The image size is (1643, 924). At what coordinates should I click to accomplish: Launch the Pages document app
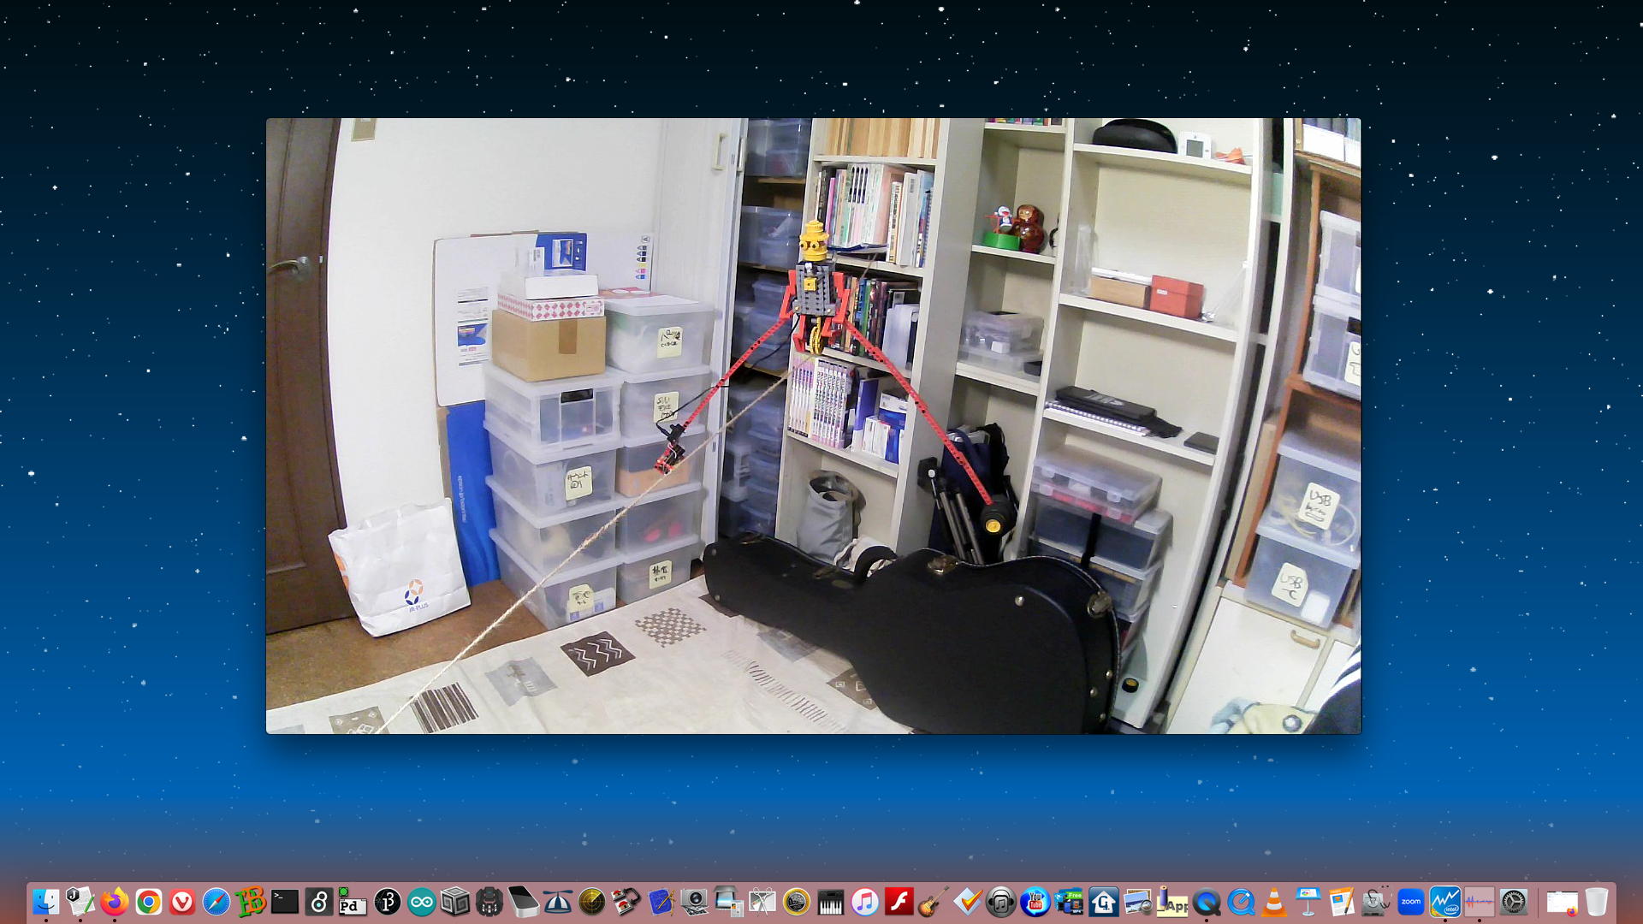pyautogui.click(x=1342, y=902)
